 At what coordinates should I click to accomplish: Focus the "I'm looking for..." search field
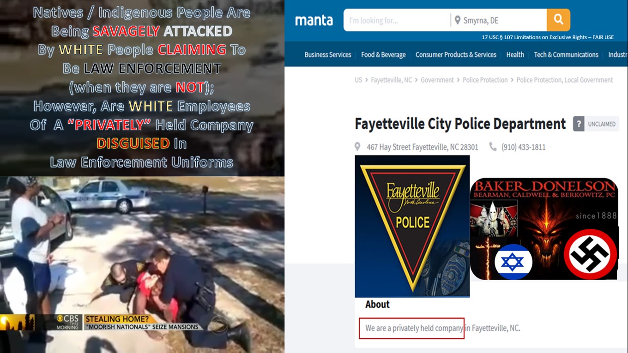tap(397, 20)
